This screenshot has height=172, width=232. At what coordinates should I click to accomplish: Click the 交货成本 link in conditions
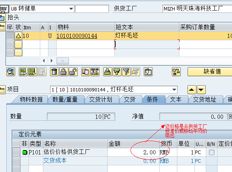pos(55,161)
